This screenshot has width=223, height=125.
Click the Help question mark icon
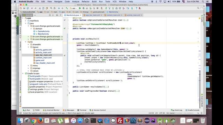(136, 8)
